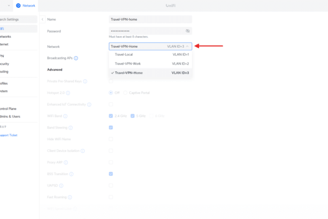The width and height of the screenshot is (328, 219).
Task: Click info icon next to Broadcasting APs
Action: click(76, 58)
